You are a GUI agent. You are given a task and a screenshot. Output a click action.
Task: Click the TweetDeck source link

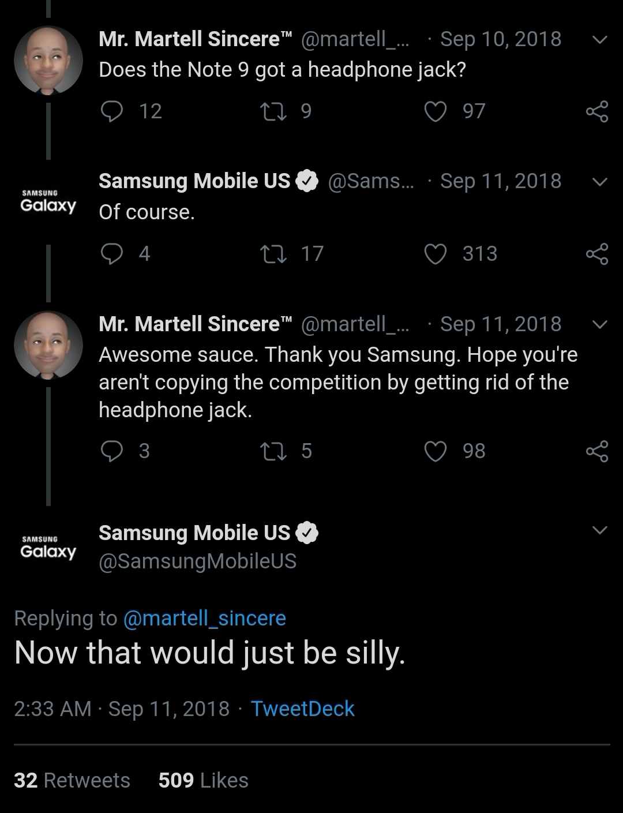(302, 709)
